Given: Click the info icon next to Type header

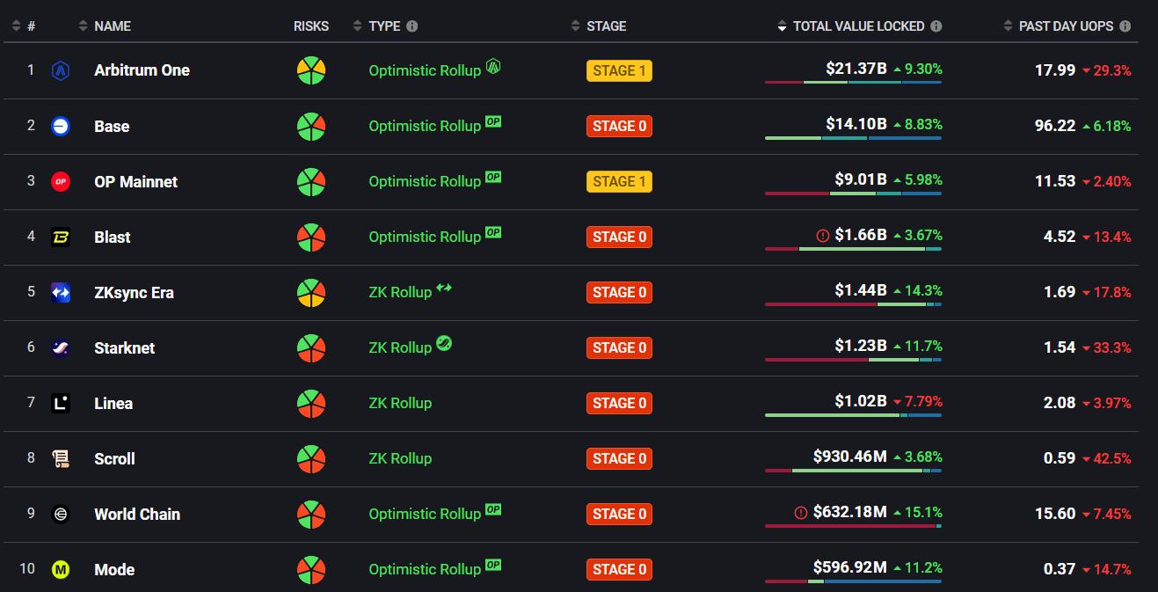Looking at the screenshot, I should click(412, 26).
